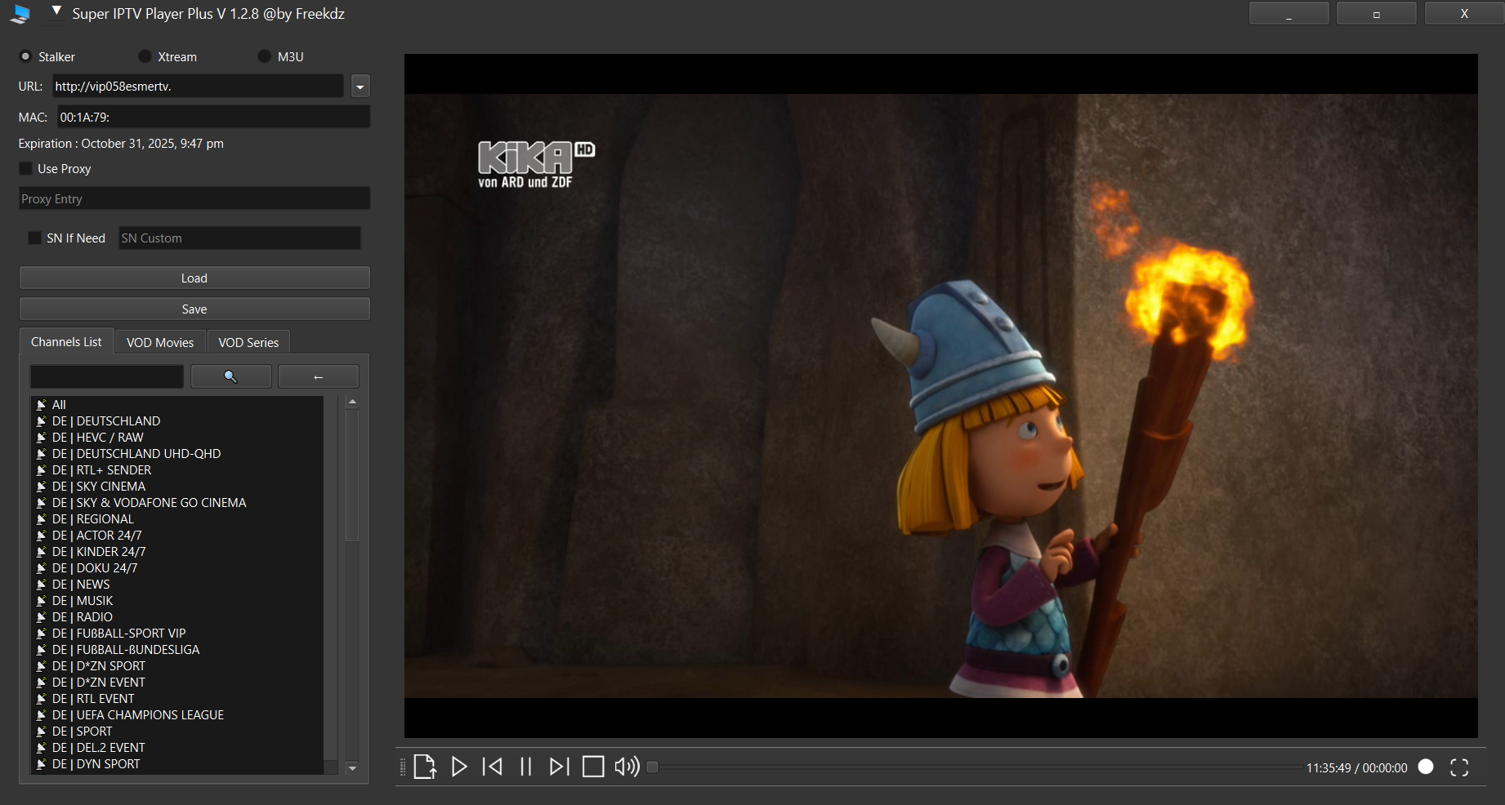Screen dimensions: 1505x805
Task: Enable the Use Proxy checkbox
Action: [x=26, y=168]
